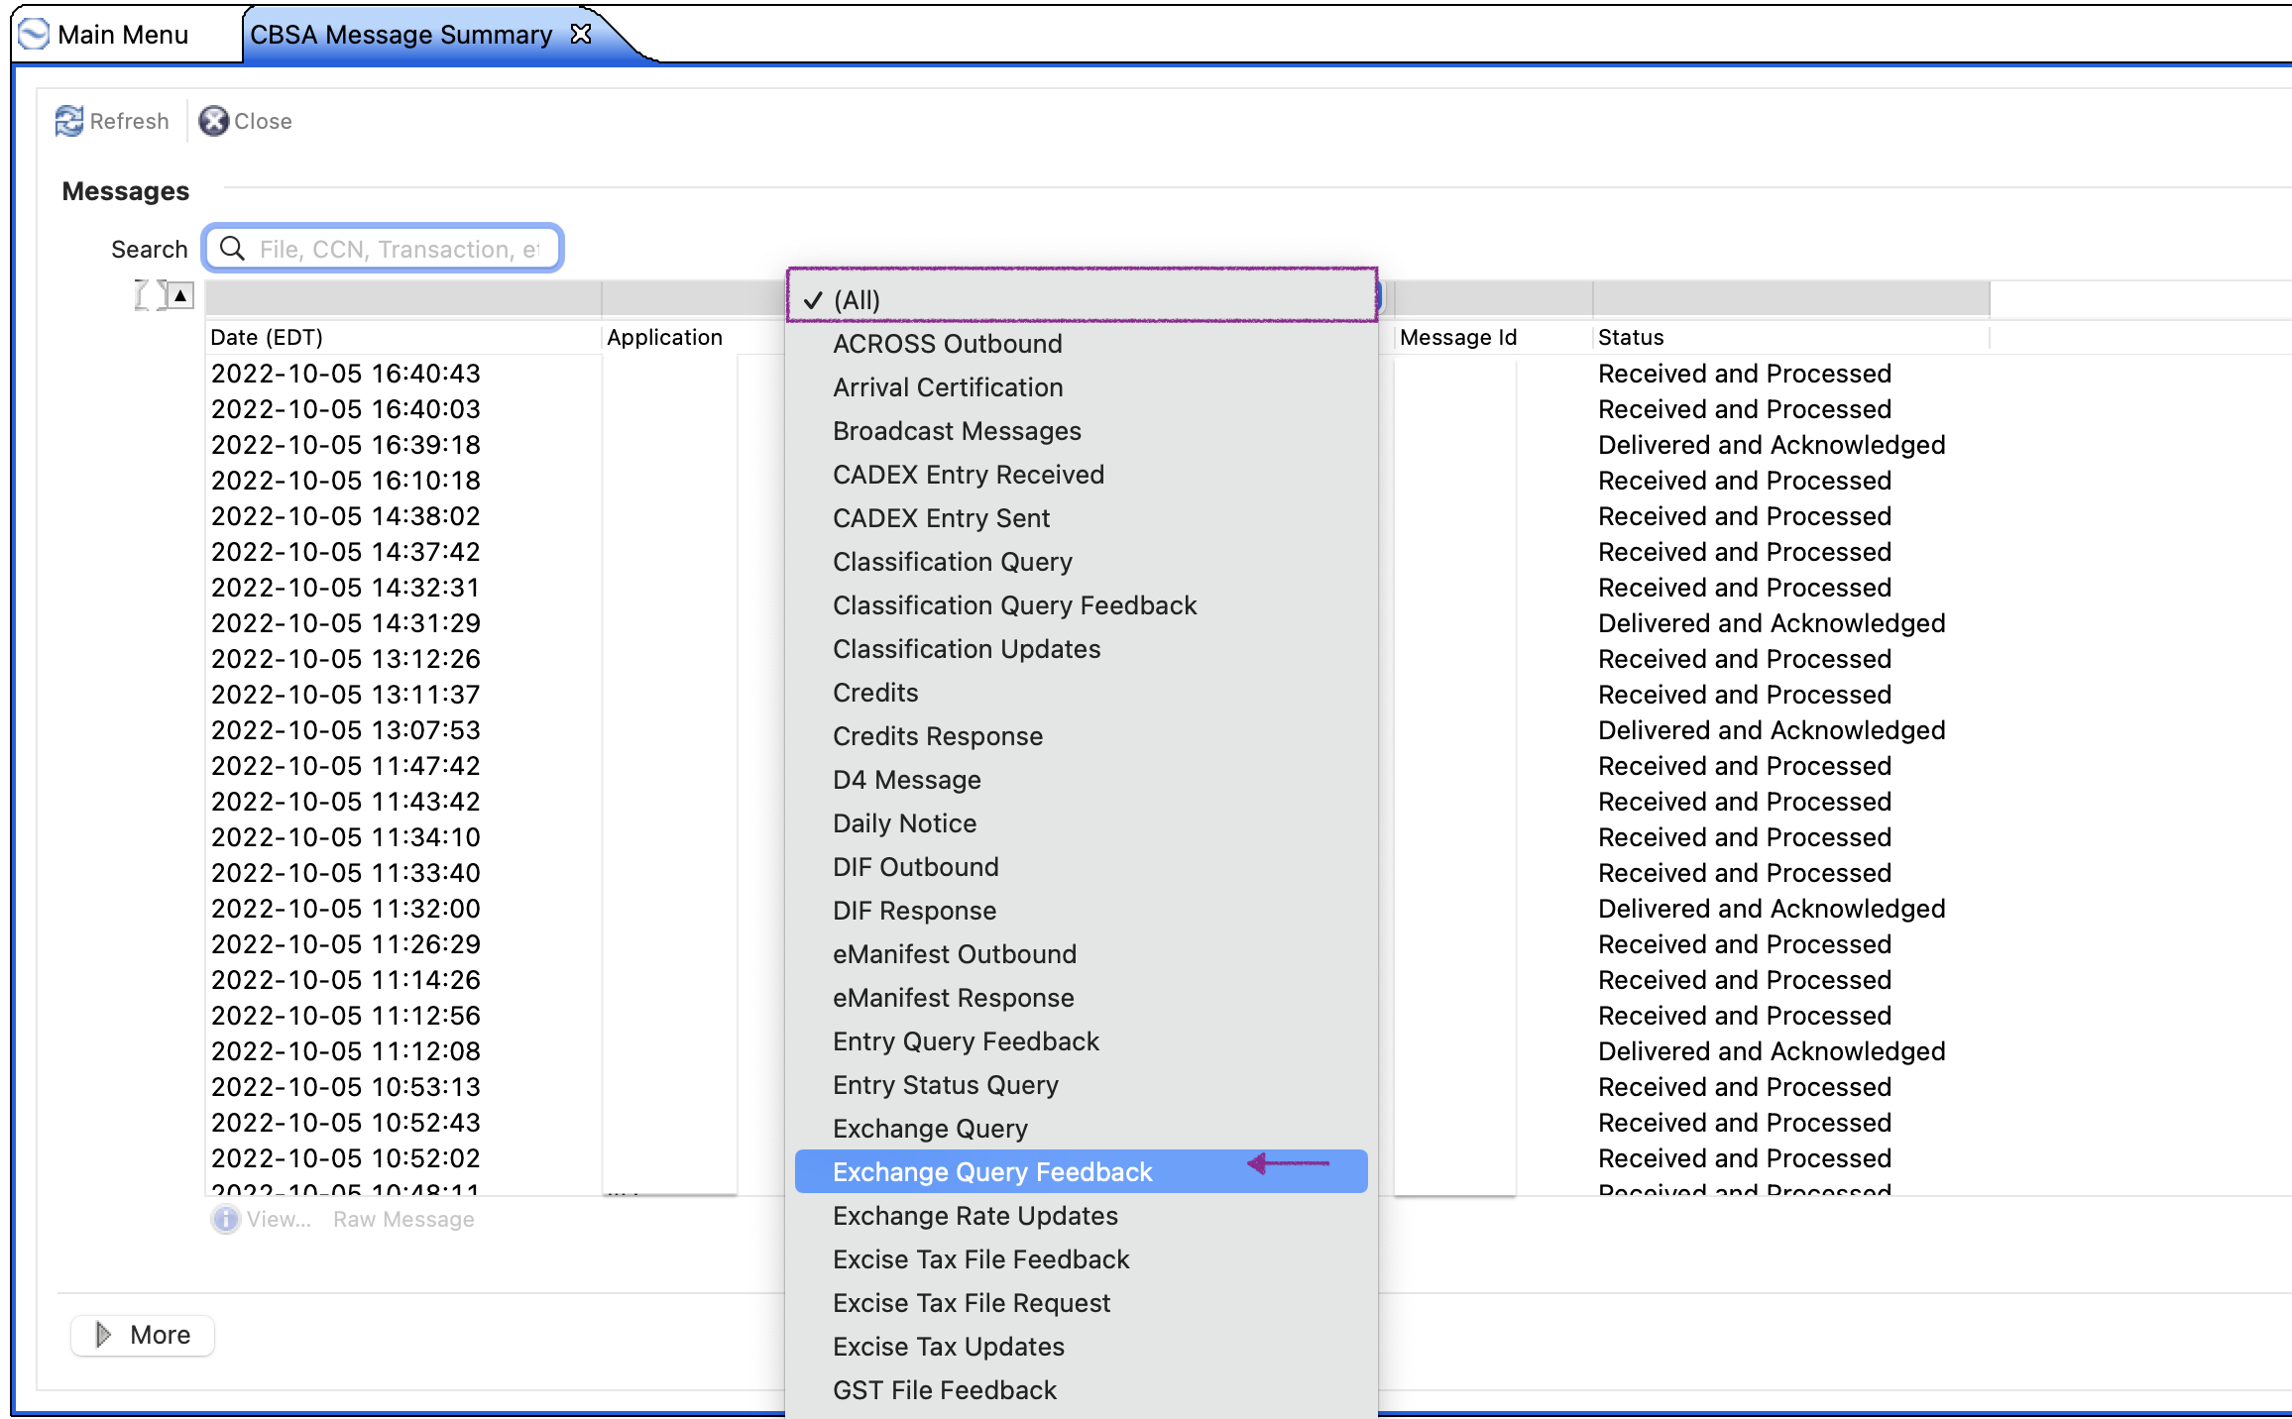Click the Date (EDT) column header
This screenshot has height=1419, width=2292.
[403, 337]
